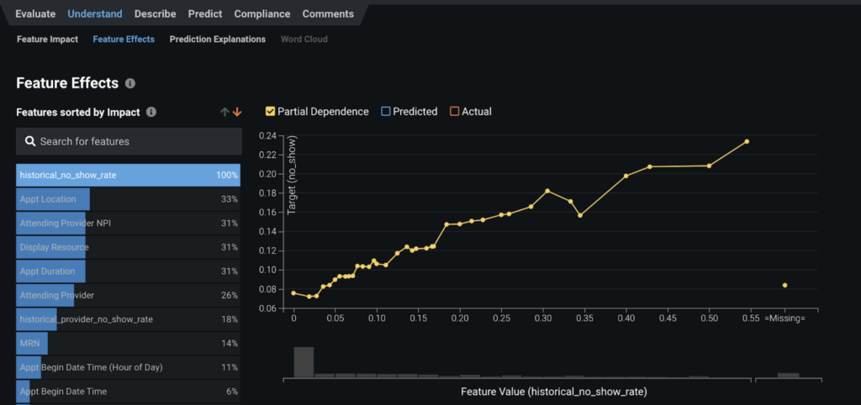Click the Feature Effects heading
This screenshot has height=405, width=861.
point(67,83)
